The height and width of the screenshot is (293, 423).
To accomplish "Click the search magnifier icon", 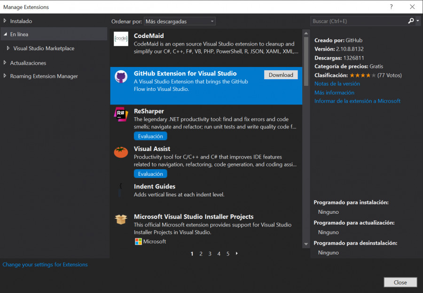I will (x=411, y=21).
